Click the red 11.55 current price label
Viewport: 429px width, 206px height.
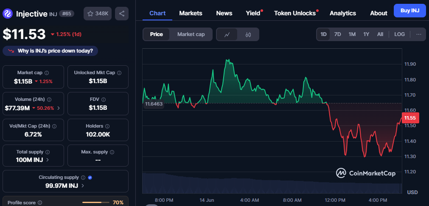409,118
